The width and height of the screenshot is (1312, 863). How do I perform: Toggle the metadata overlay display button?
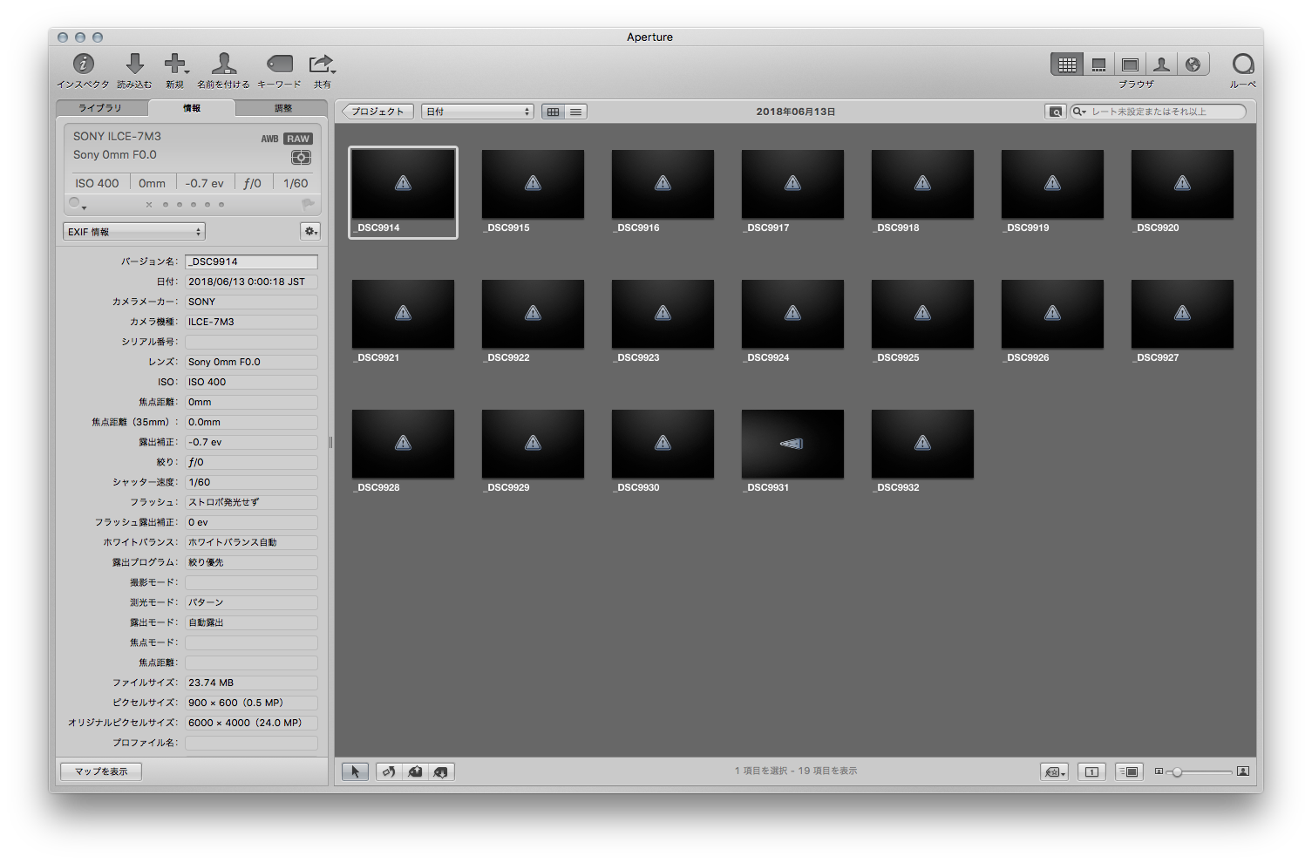(x=1129, y=771)
